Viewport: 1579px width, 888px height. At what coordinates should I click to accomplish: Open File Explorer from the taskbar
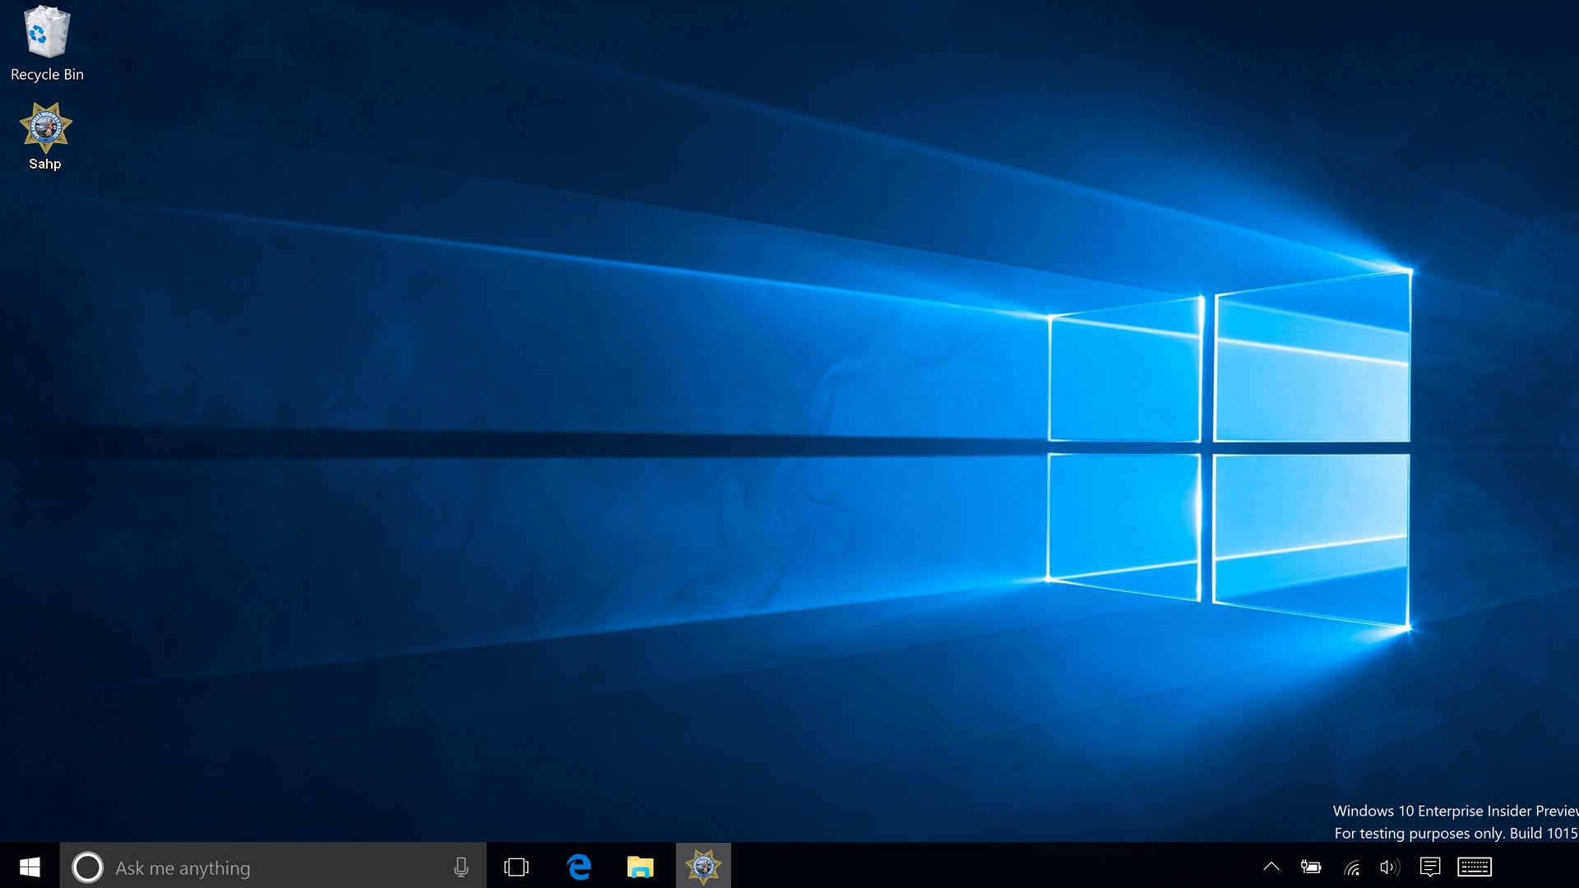click(x=640, y=867)
